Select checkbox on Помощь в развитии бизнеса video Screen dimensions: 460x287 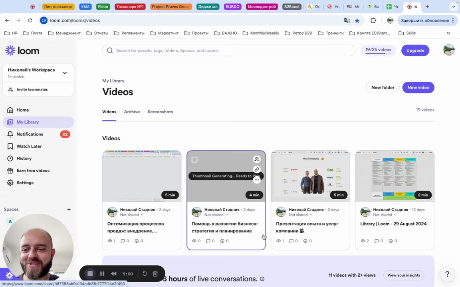(194, 159)
